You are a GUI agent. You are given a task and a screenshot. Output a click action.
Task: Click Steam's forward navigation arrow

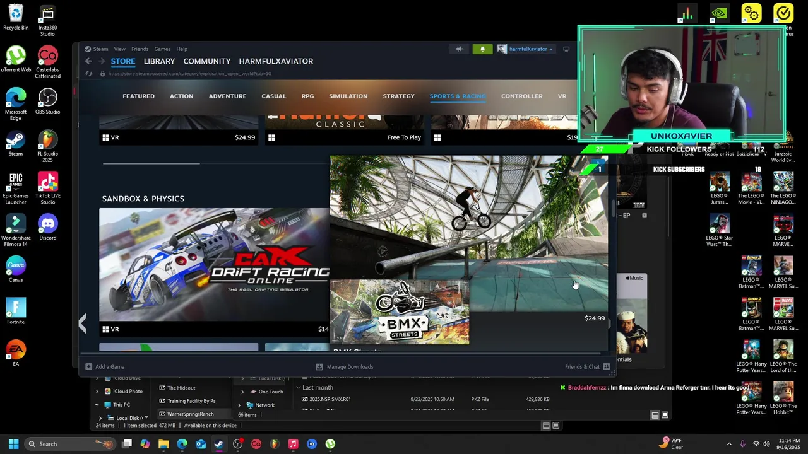click(102, 61)
